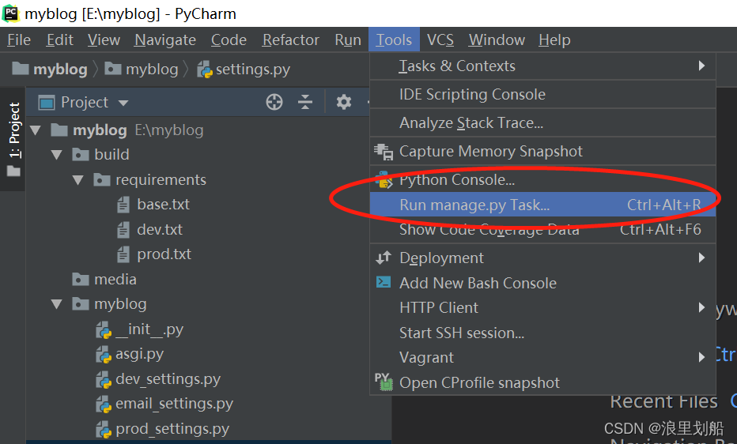
Task: Click the PyCharm logo in title bar
Action: pyautogui.click(x=11, y=13)
